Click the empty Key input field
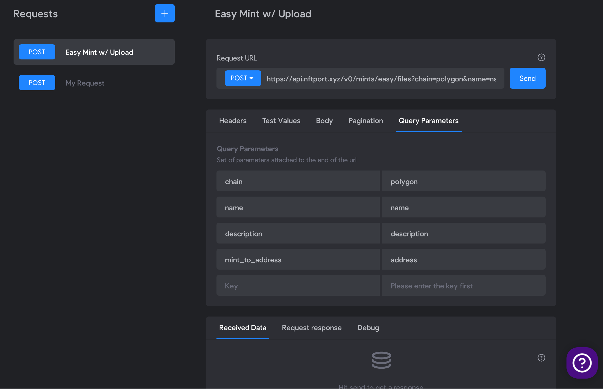 [x=298, y=285]
